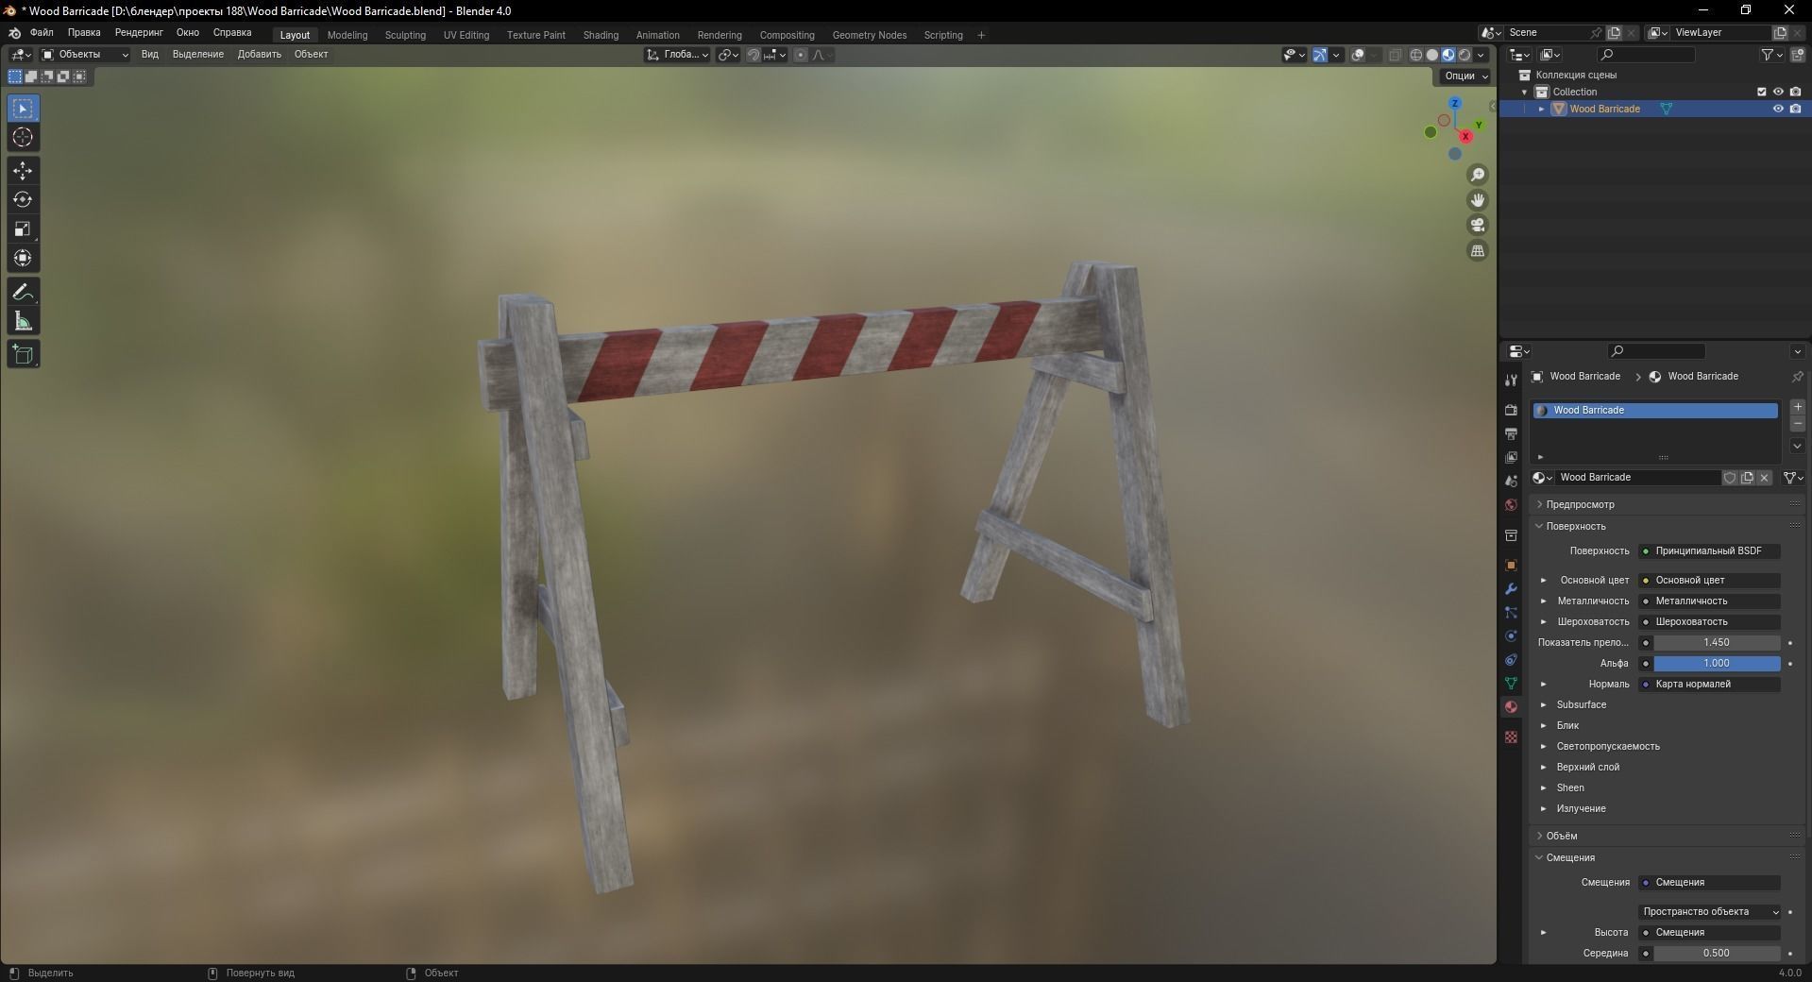
Task: Switch to Wireframe viewport shading
Action: pos(1416,55)
